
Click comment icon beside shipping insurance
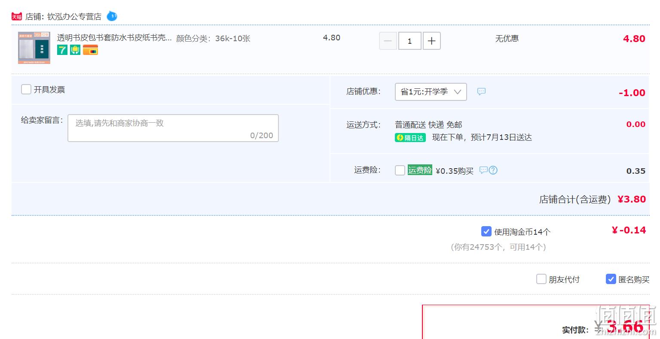pyautogui.click(x=483, y=170)
